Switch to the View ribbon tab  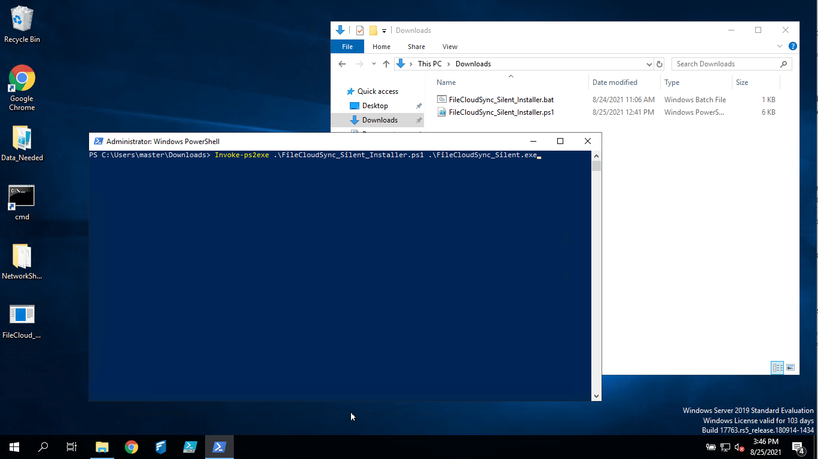(450, 47)
